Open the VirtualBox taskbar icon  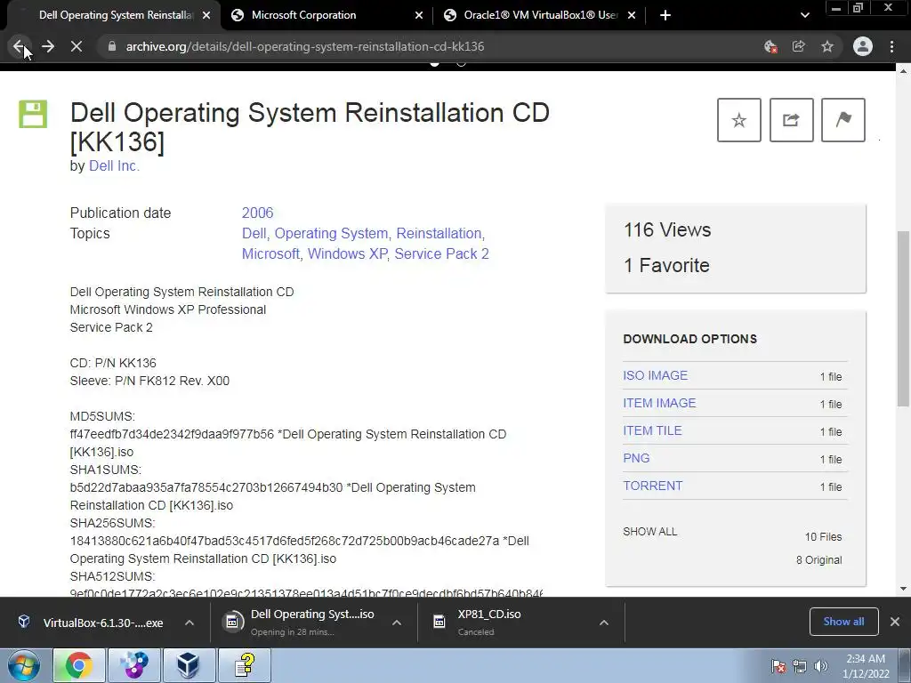pyautogui.click(x=189, y=665)
